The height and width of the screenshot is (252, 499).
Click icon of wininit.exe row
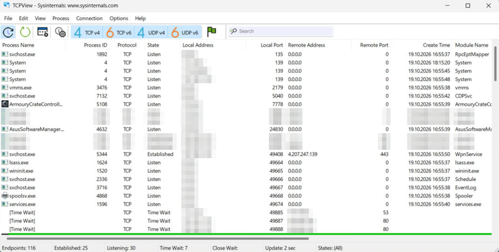(x=5, y=170)
